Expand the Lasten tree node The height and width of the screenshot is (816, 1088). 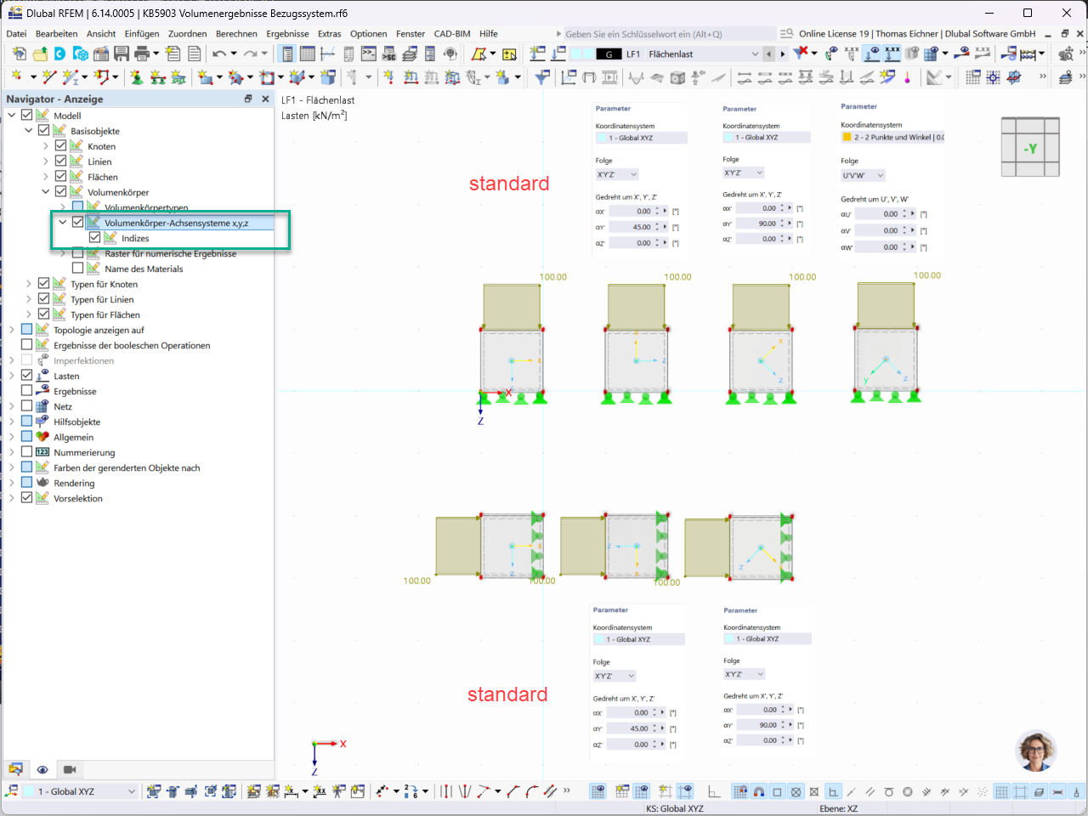click(12, 375)
